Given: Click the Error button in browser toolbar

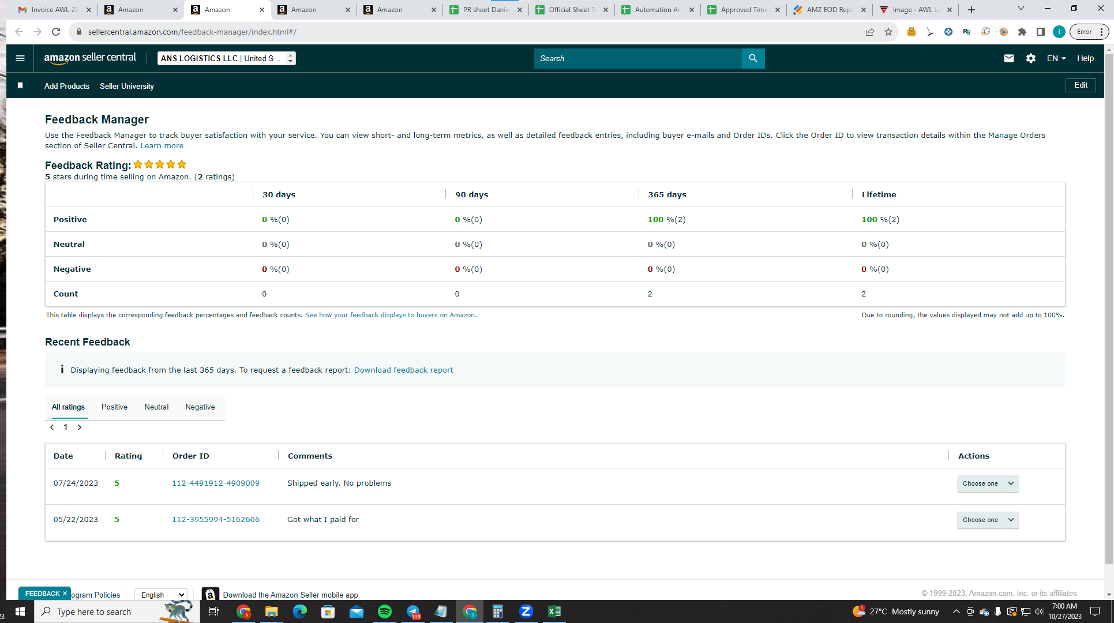Looking at the screenshot, I should [1089, 32].
